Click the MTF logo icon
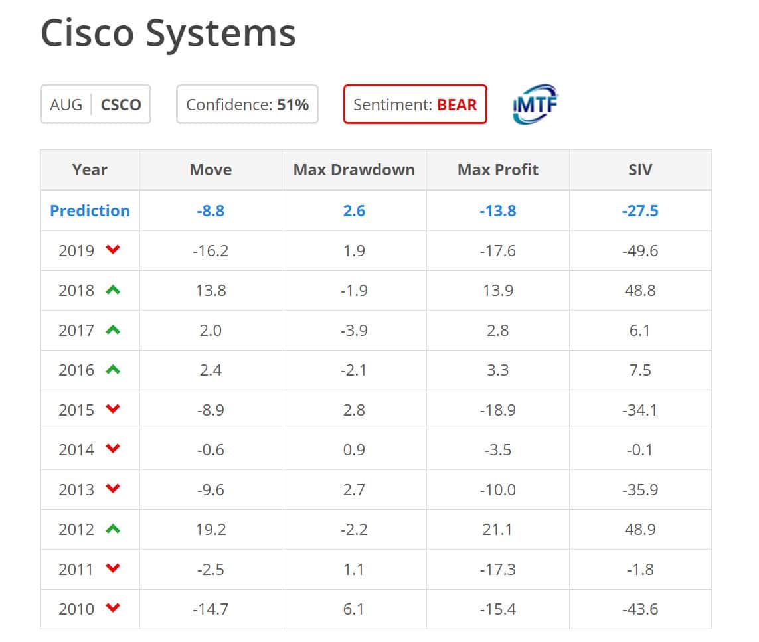759x642 pixels. pyautogui.click(x=535, y=104)
